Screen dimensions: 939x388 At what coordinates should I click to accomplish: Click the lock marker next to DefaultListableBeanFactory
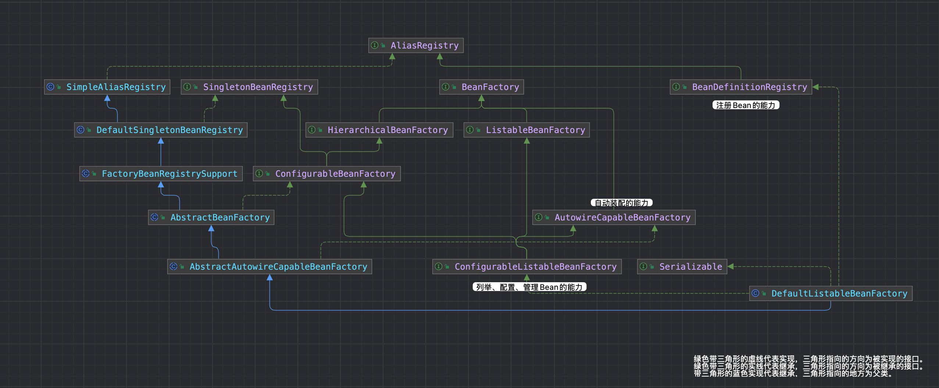764,293
